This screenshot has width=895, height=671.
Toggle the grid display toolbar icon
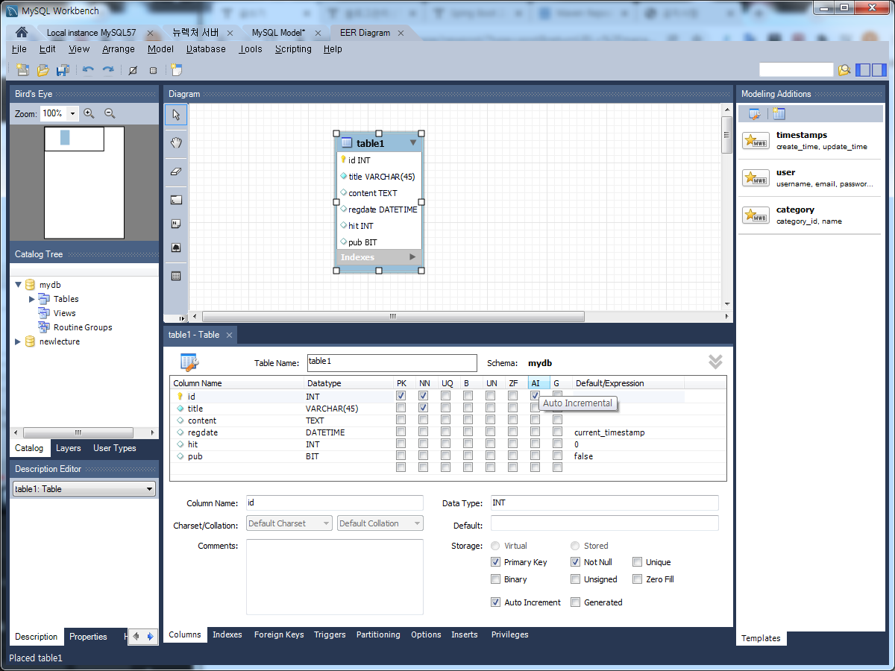133,70
